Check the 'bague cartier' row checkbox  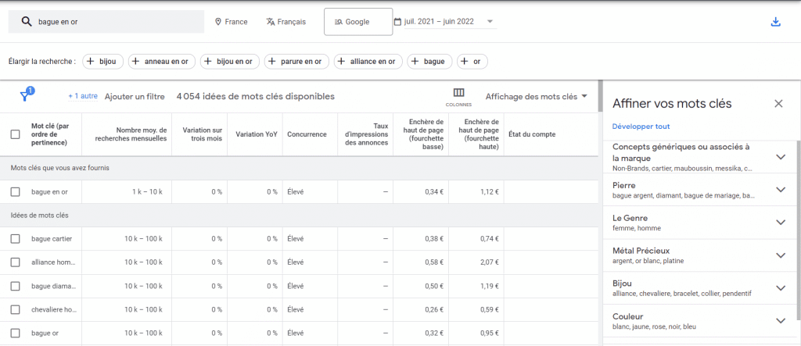pos(15,239)
